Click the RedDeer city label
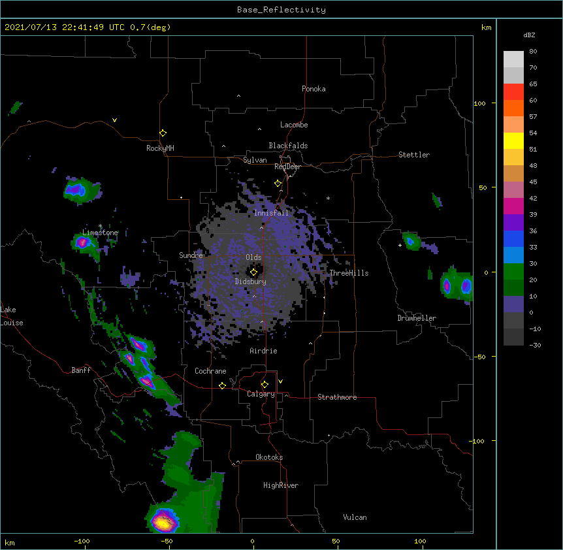 pos(287,167)
